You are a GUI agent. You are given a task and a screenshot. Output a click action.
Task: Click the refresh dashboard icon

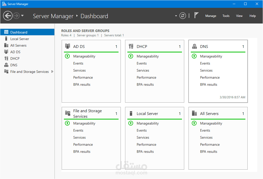pyautogui.click(x=183, y=16)
